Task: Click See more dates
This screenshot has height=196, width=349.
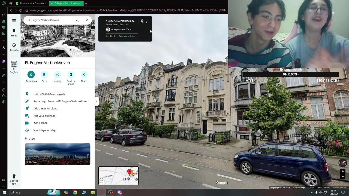Action: (x=127, y=36)
